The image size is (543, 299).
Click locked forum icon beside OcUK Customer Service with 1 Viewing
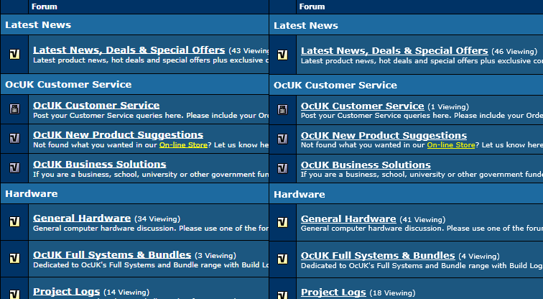point(282,110)
